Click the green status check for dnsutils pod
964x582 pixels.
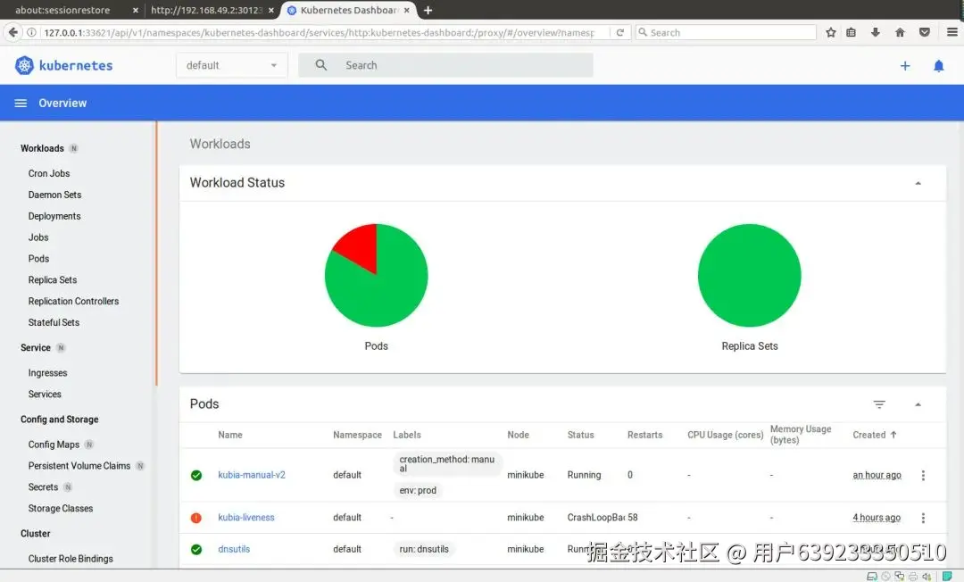(x=196, y=549)
